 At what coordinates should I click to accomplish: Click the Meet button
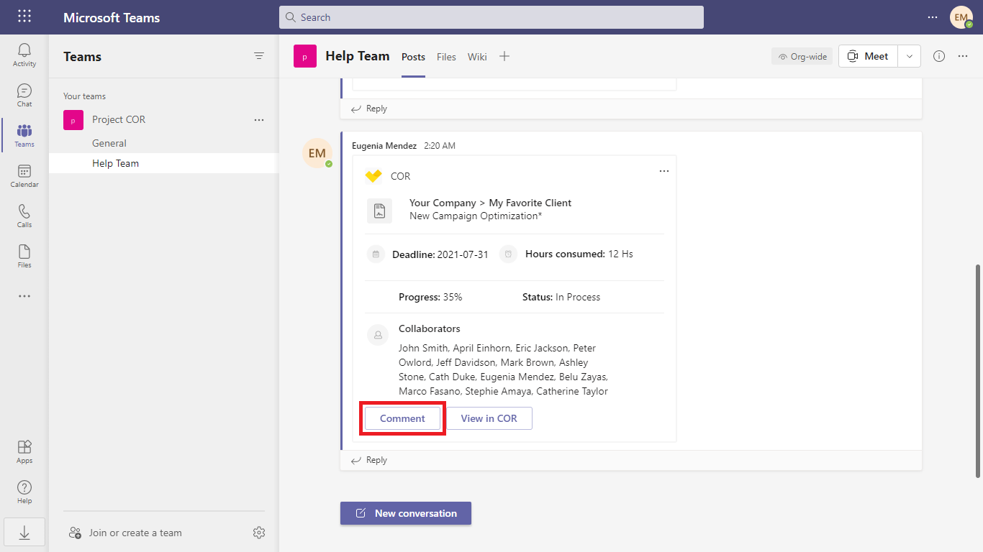(868, 56)
